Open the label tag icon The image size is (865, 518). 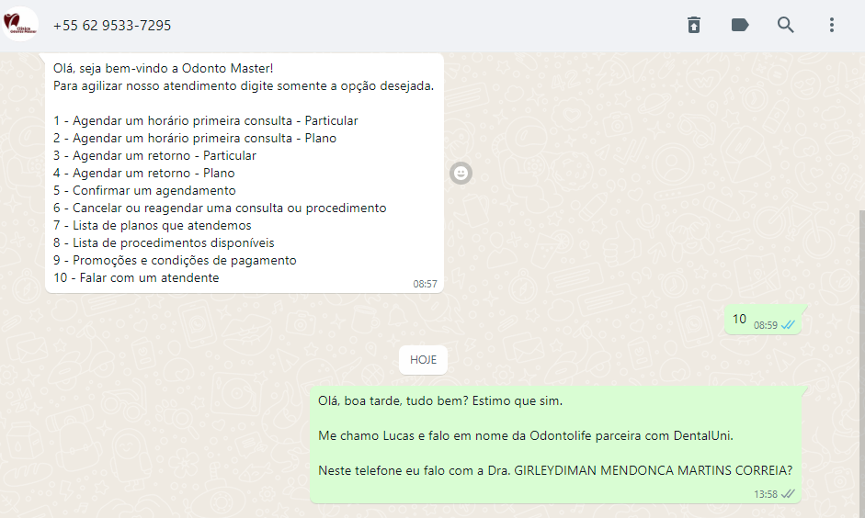[740, 26]
